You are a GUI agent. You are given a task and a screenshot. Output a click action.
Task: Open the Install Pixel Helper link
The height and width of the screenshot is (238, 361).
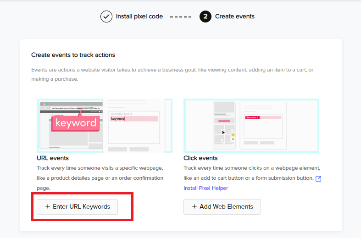pos(205,188)
